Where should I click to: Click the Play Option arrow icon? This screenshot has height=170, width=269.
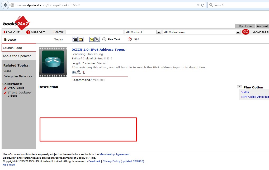(x=239, y=87)
